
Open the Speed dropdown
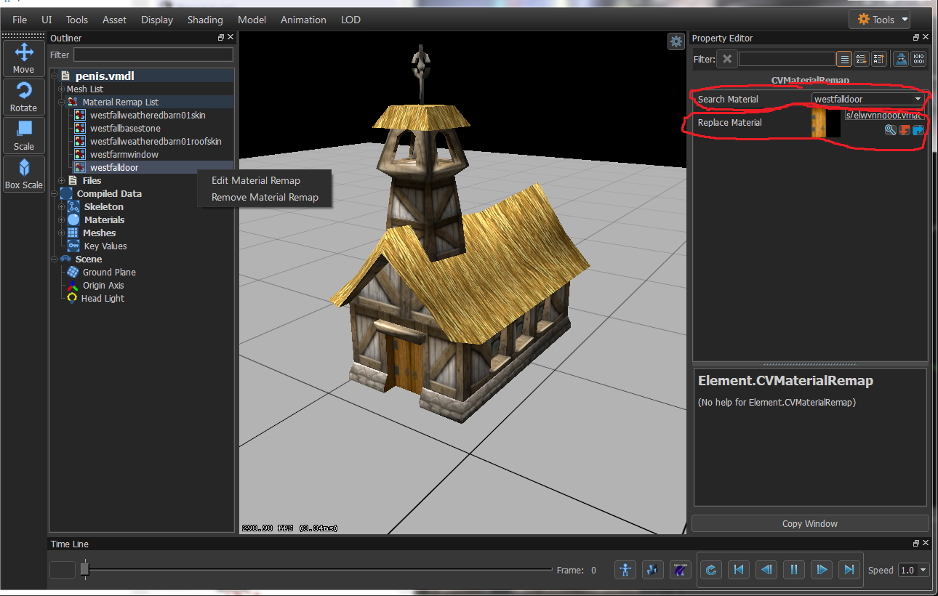[914, 570]
